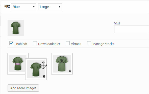Remove the skull t-shirt gallery image
The image size is (149, 94).
70,71
